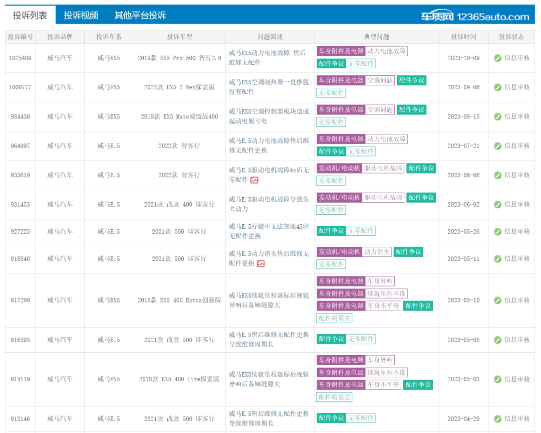Click the complaint date 2023-05-26
This screenshot has height=433, width=541.
pyautogui.click(x=463, y=232)
